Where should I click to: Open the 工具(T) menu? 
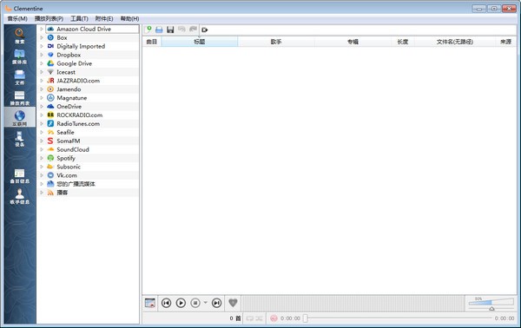[x=79, y=18]
